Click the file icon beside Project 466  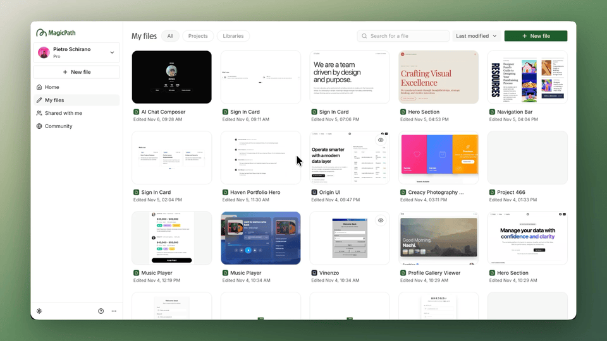click(492, 192)
